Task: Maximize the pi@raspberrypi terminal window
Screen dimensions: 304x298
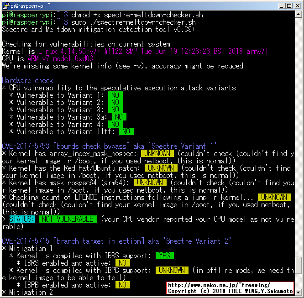Action: 289,6
